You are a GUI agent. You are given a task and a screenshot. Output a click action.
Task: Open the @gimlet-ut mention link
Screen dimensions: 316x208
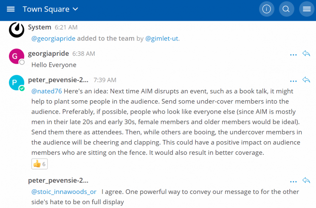pos(162,39)
